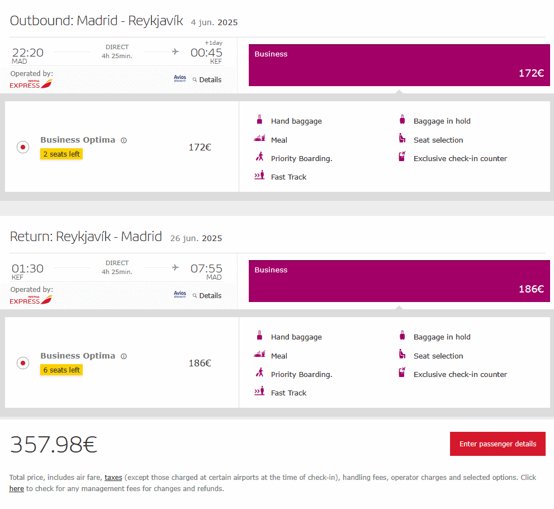Click the Iberia Express logo on outbound flight
The height and width of the screenshot is (509, 554).
coord(31,84)
